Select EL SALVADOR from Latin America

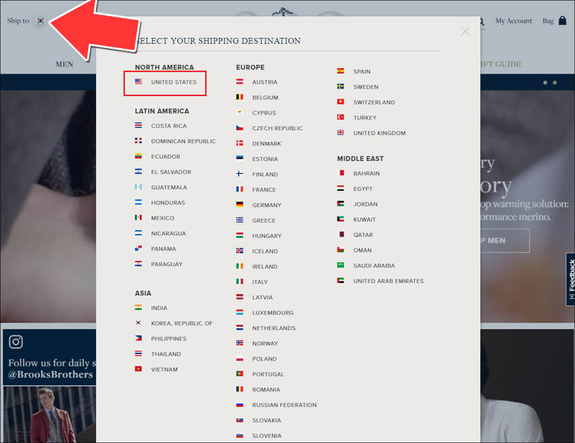[x=171, y=172]
